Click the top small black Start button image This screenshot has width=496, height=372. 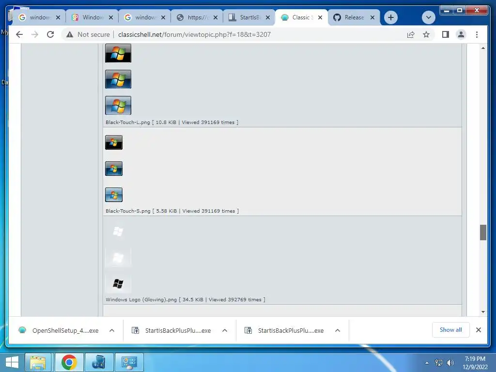point(114,142)
